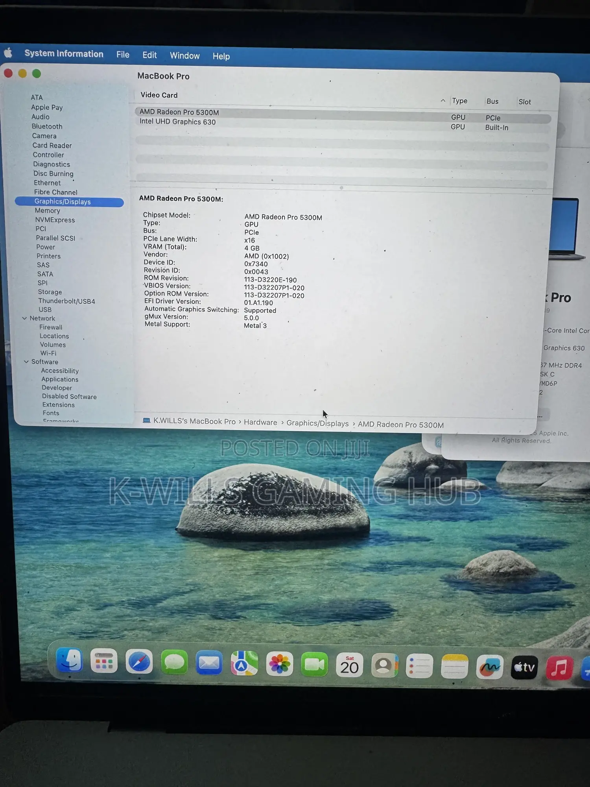Select Power in the sidebar
Screen dimensions: 590x787
tap(46, 247)
